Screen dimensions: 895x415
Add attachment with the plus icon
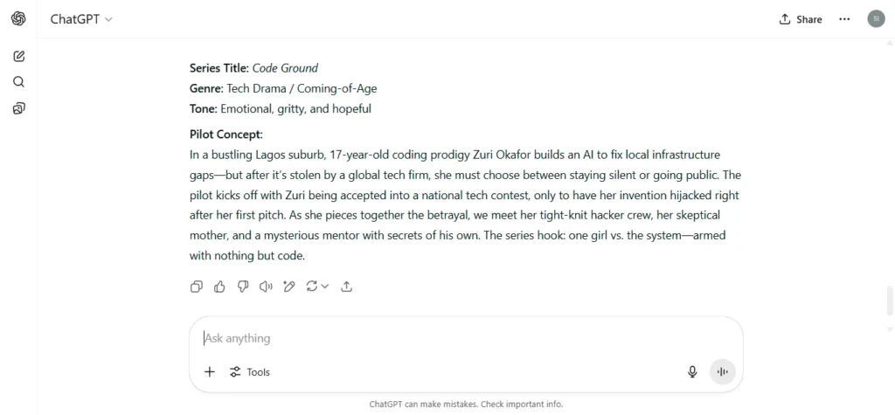coord(210,372)
